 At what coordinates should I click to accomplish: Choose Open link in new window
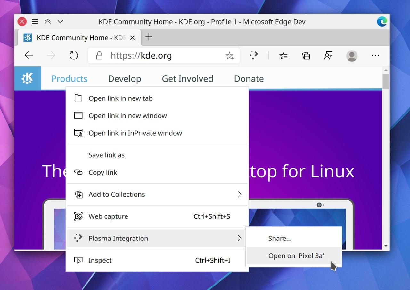click(157, 116)
